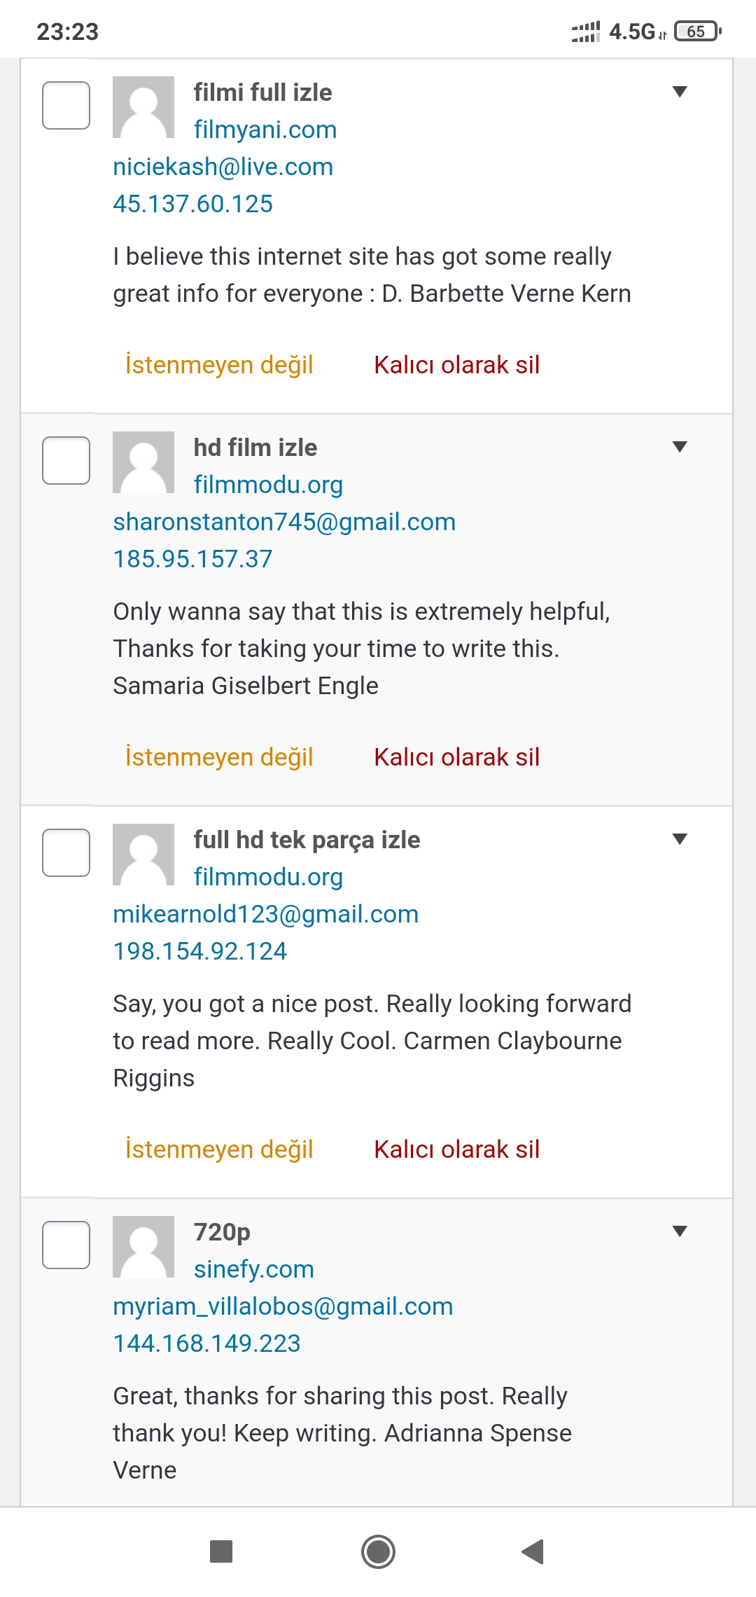Open the sinefy.com author link
This screenshot has width=756, height=1597.
[254, 1269]
